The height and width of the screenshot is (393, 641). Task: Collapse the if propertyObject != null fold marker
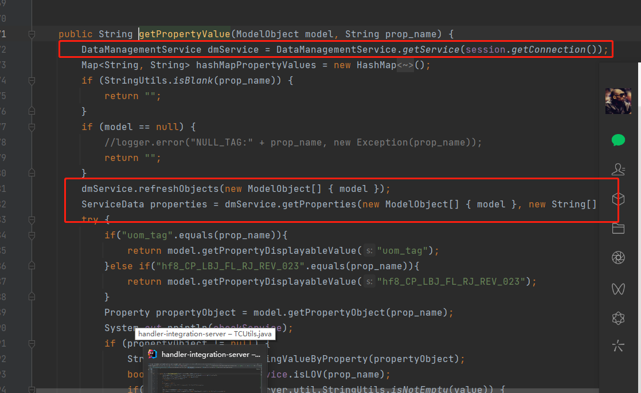pyautogui.click(x=32, y=344)
